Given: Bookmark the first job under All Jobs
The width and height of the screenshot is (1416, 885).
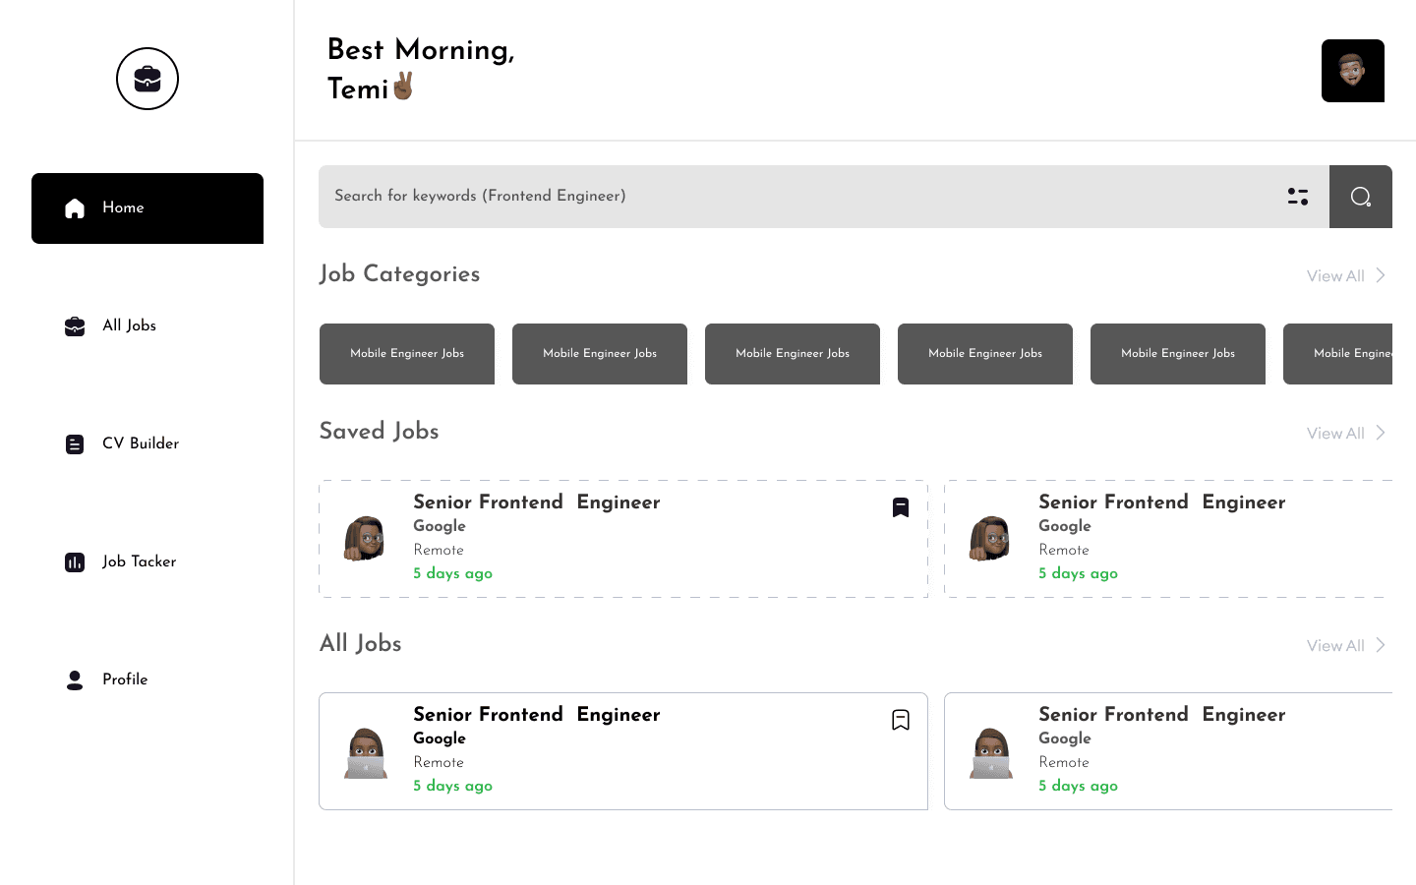Looking at the screenshot, I should [x=900, y=720].
